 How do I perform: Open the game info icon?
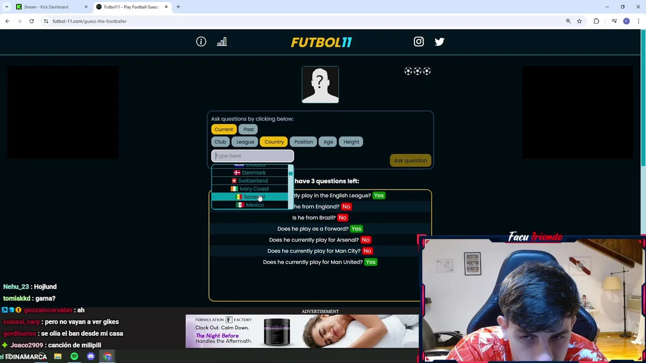201,42
